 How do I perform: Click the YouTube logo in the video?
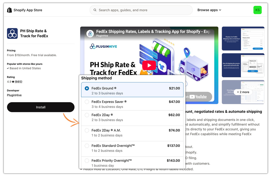coord(198,97)
